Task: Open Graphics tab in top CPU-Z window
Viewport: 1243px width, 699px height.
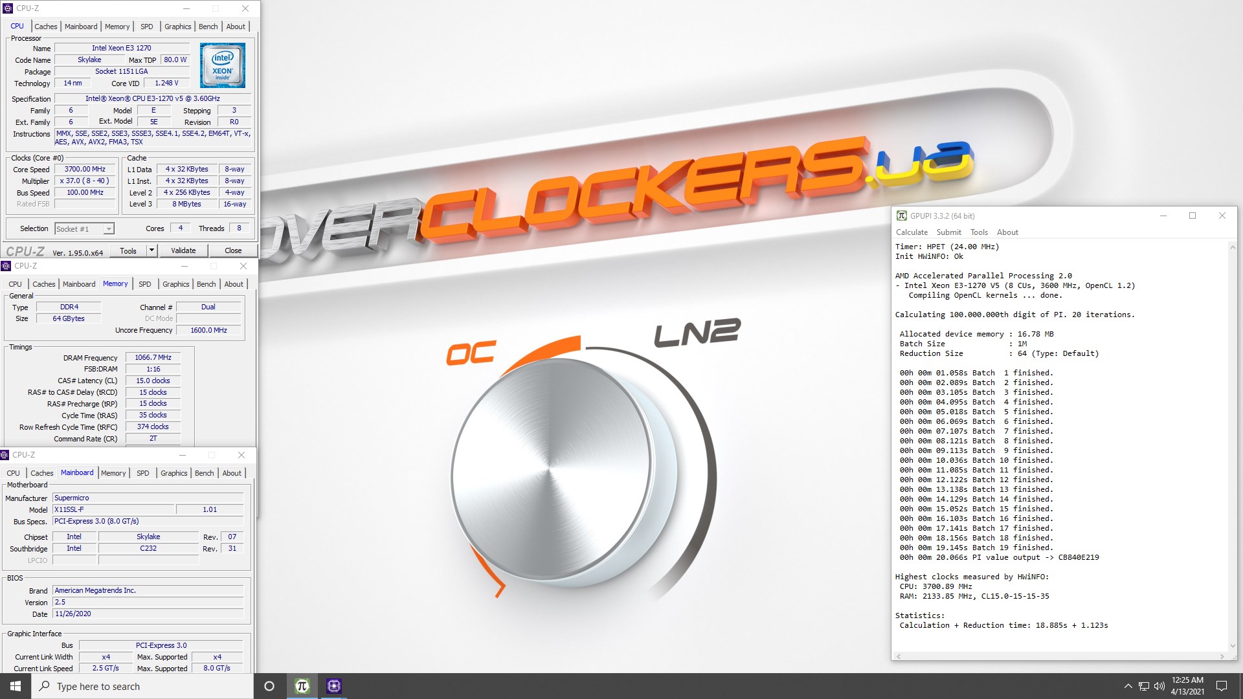Action: click(177, 27)
